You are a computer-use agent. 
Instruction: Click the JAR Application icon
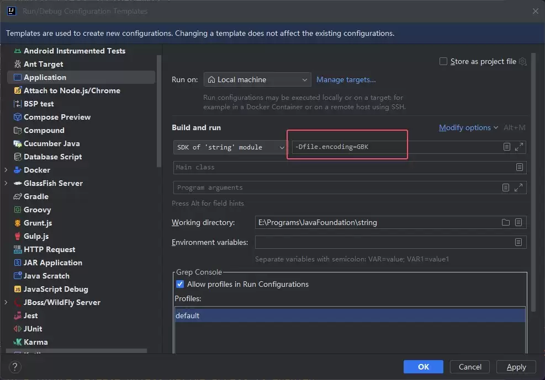pyautogui.click(x=17, y=263)
